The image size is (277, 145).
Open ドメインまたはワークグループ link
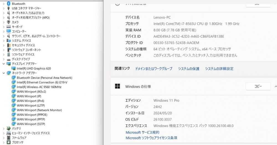coord(154,69)
